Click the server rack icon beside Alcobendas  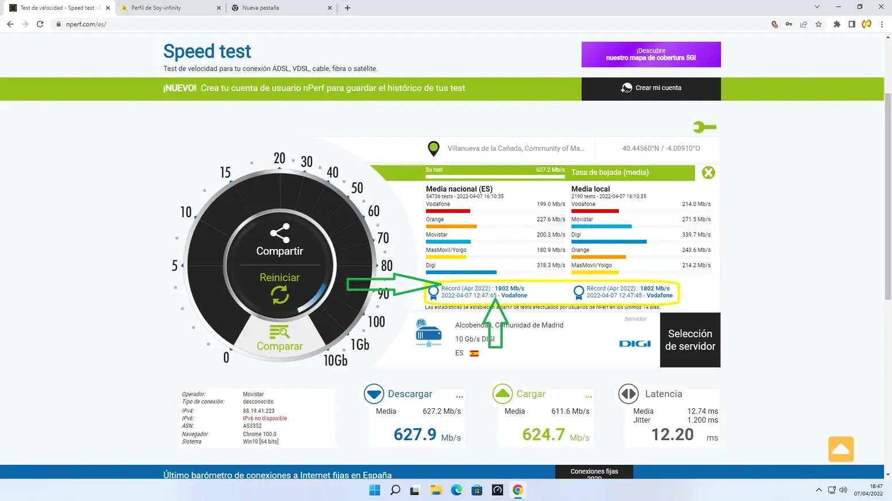(429, 334)
